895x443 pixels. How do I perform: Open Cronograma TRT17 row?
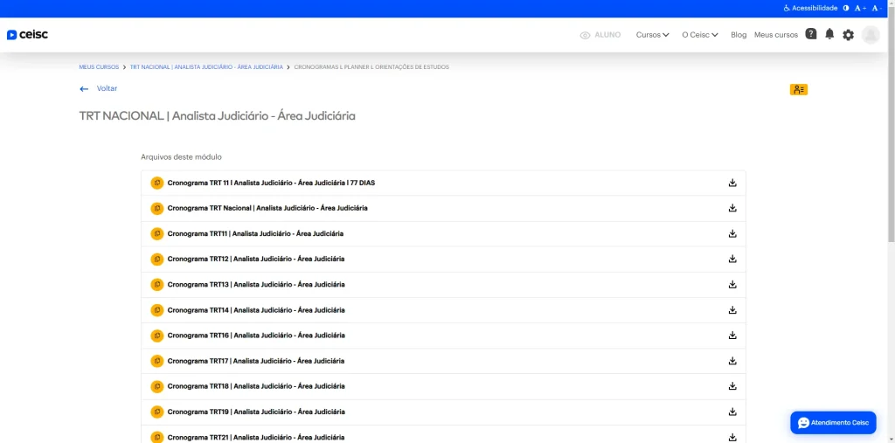[x=443, y=362]
